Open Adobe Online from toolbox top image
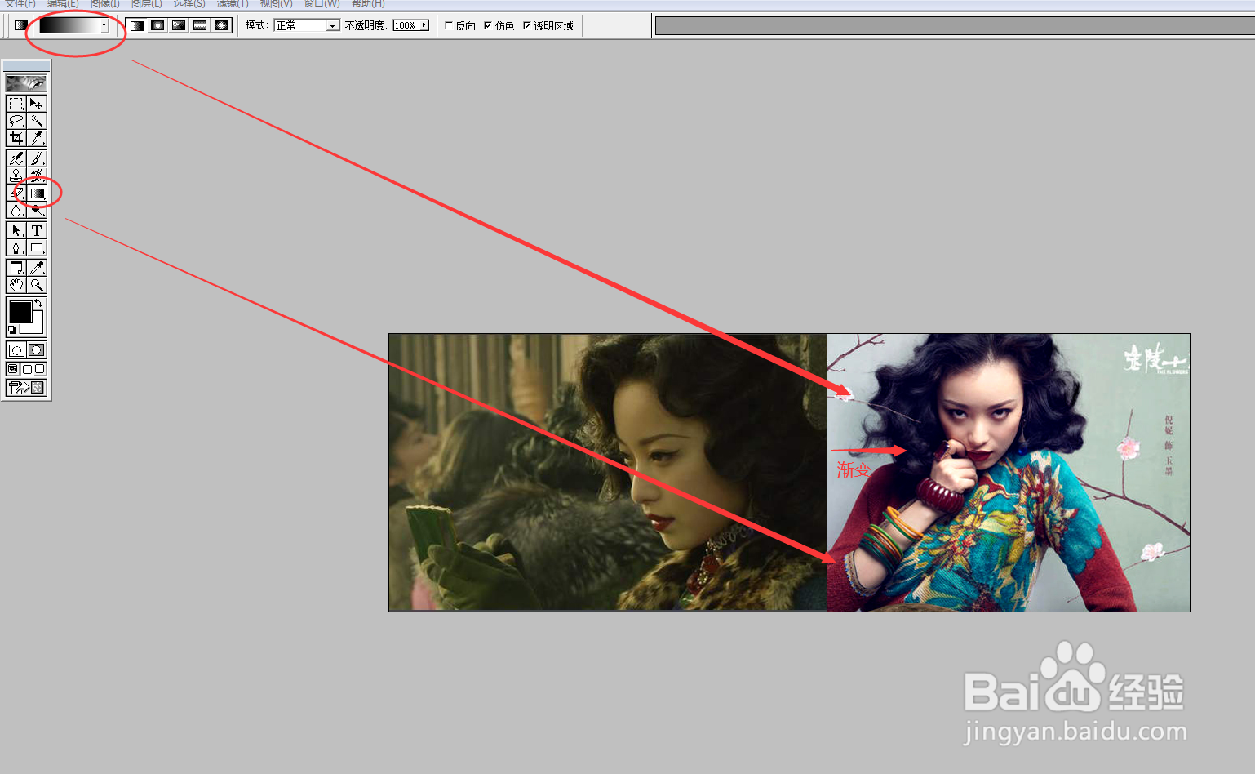 pos(26,82)
